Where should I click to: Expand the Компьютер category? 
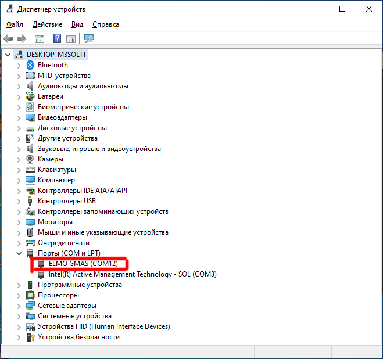point(19,180)
